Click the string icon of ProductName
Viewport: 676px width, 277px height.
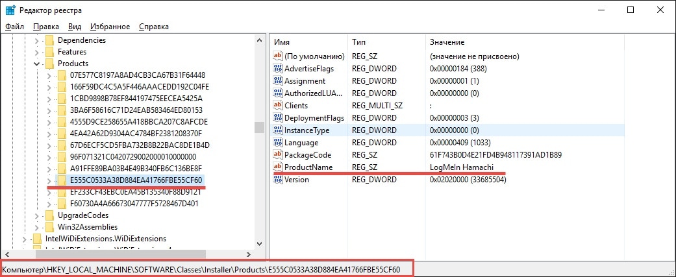point(278,167)
